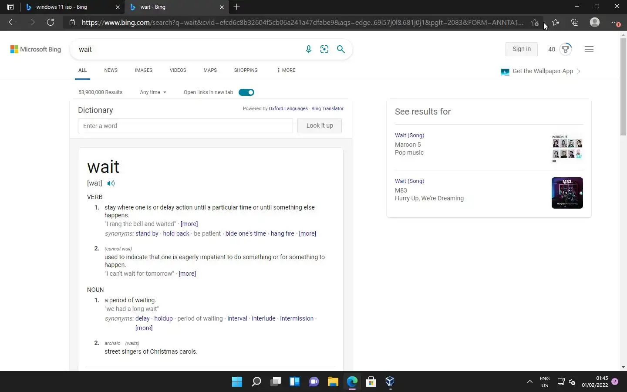This screenshot has height=392, width=627.
Task: Search by voice microphone icon
Action: point(309,49)
